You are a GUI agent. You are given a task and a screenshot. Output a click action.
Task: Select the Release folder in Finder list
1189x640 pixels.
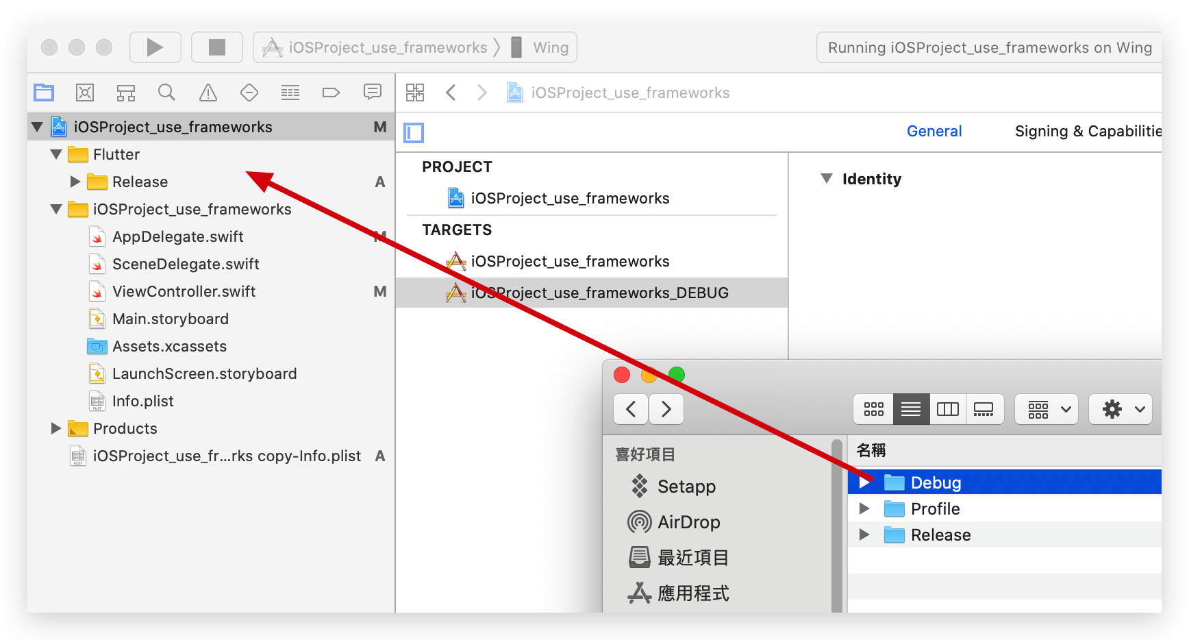[1005, 534]
